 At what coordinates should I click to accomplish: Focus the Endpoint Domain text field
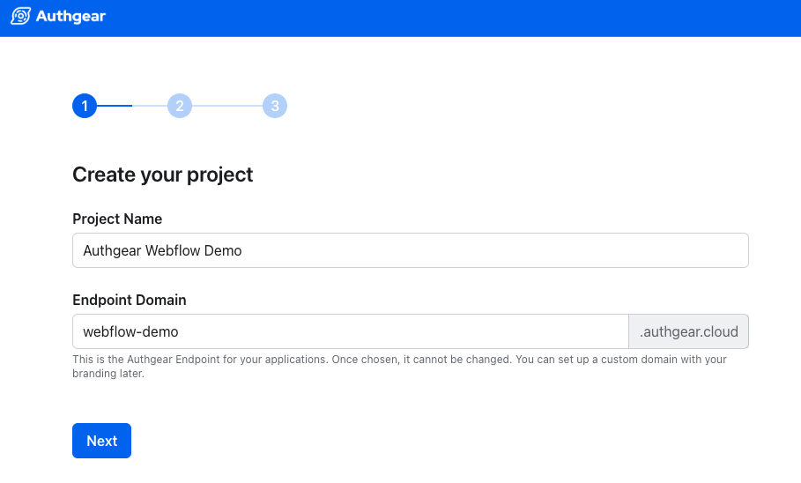[x=350, y=331]
